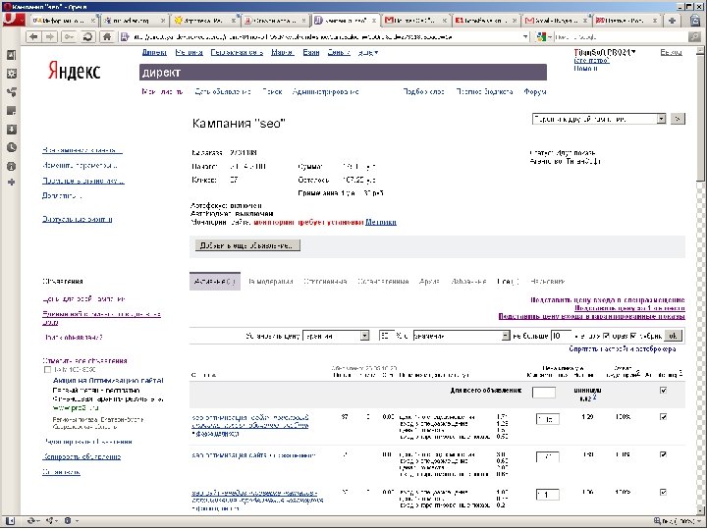Reload the page with the refresh icon
The height and width of the screenshot is (530, 707).
point(88,37)
